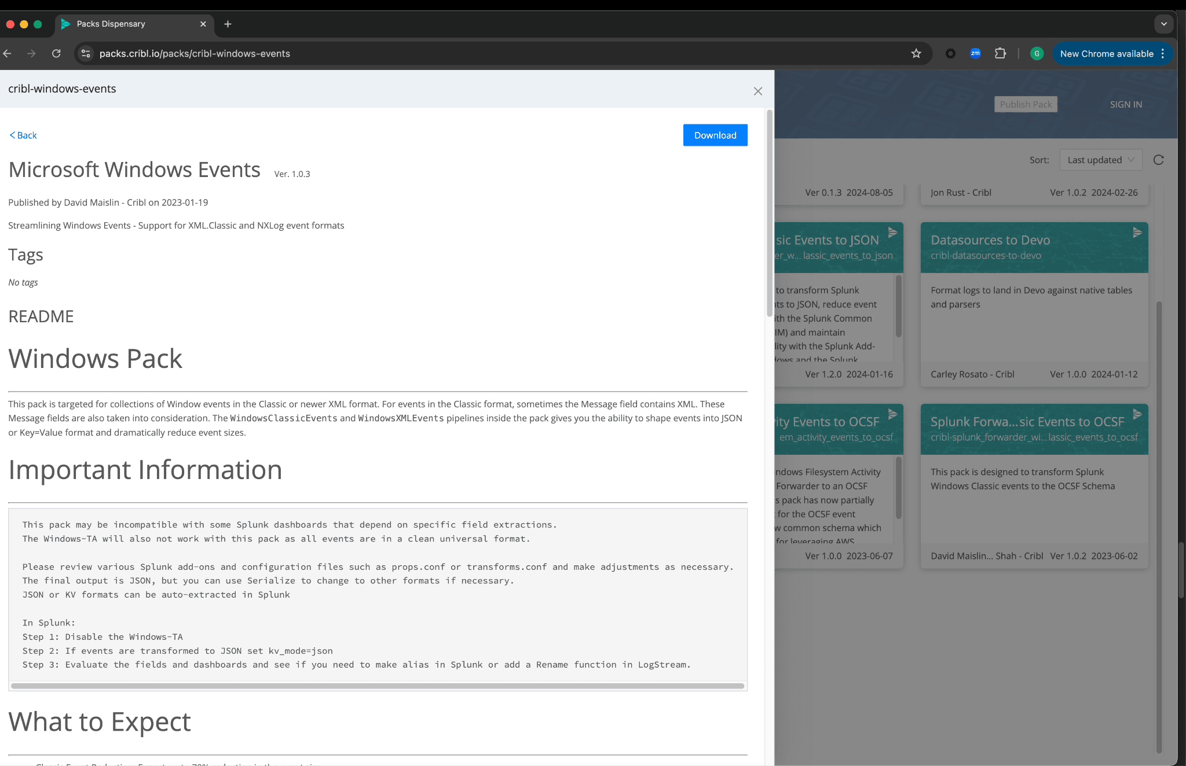Reload the page with the refresh icon
Viewport: 1186px width, 766px height.
[x=56, y=54]
